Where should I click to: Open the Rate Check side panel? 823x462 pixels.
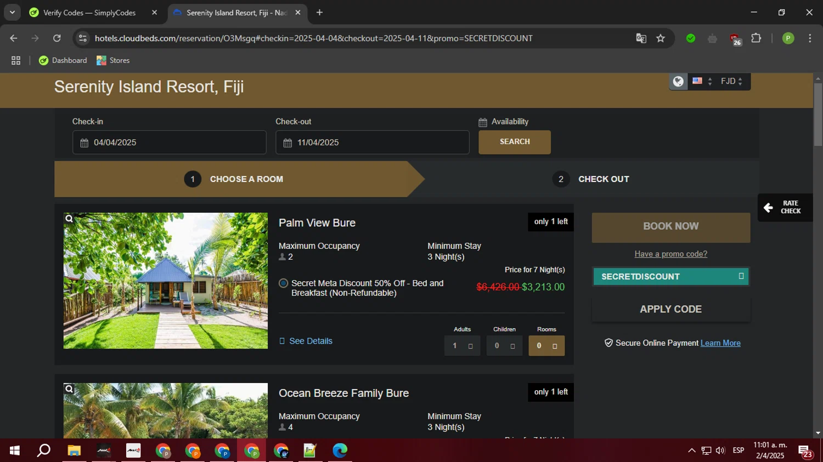click(785, 207)
